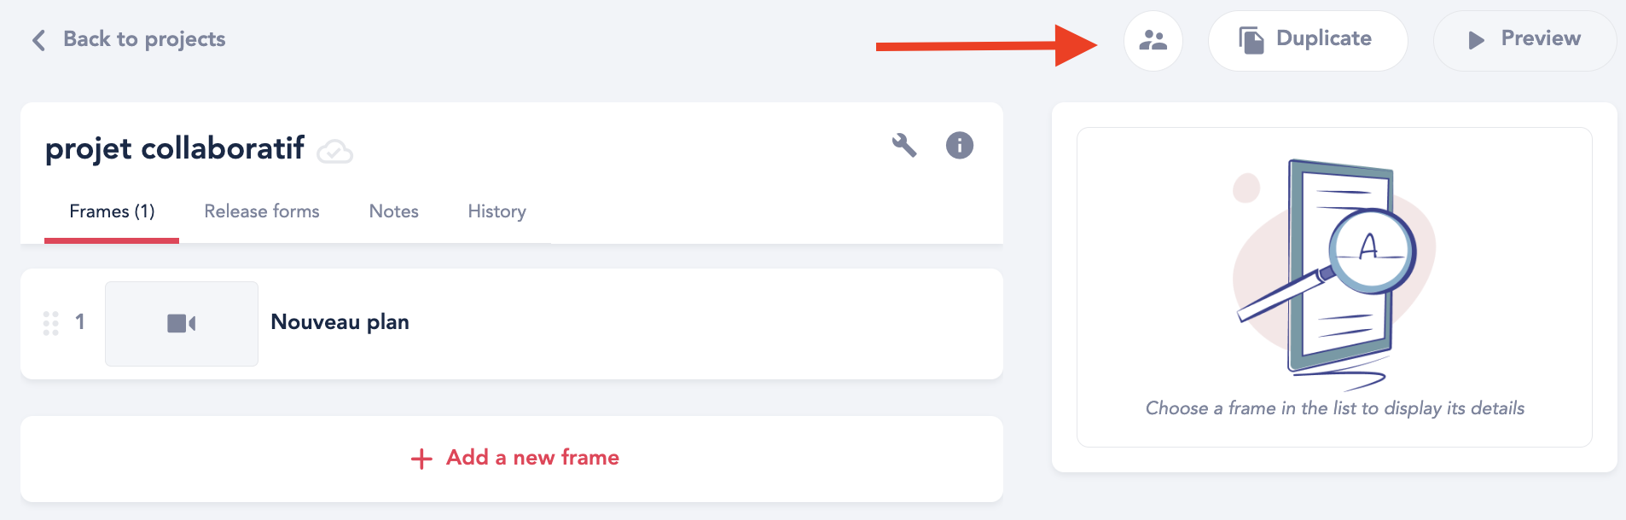Go back to projects link
The width and height of the screenshot is (1626, 520).
144,39
